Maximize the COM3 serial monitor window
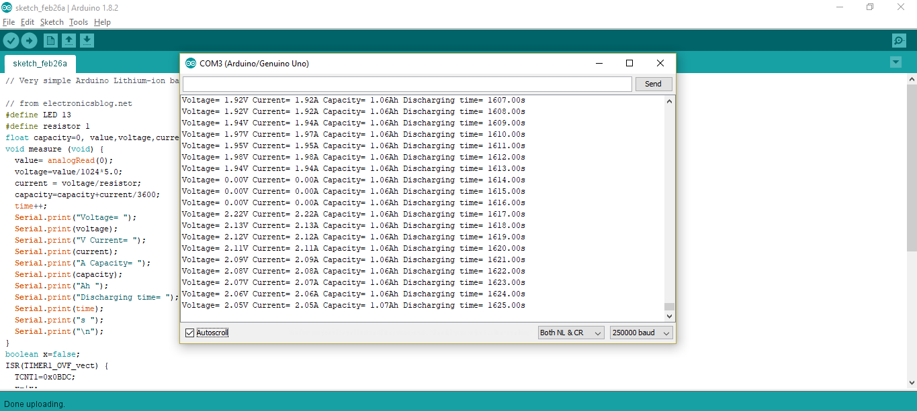The image size is (917, 411). (x=629, y=63)
